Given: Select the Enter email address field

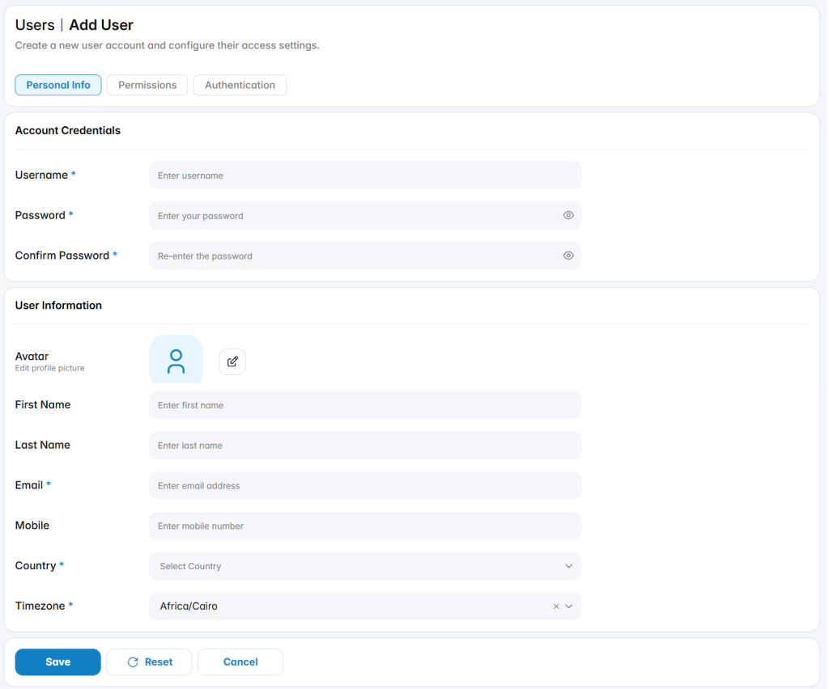Looking at the screenshot, I should pyautogui.click(x=365, y=485).
